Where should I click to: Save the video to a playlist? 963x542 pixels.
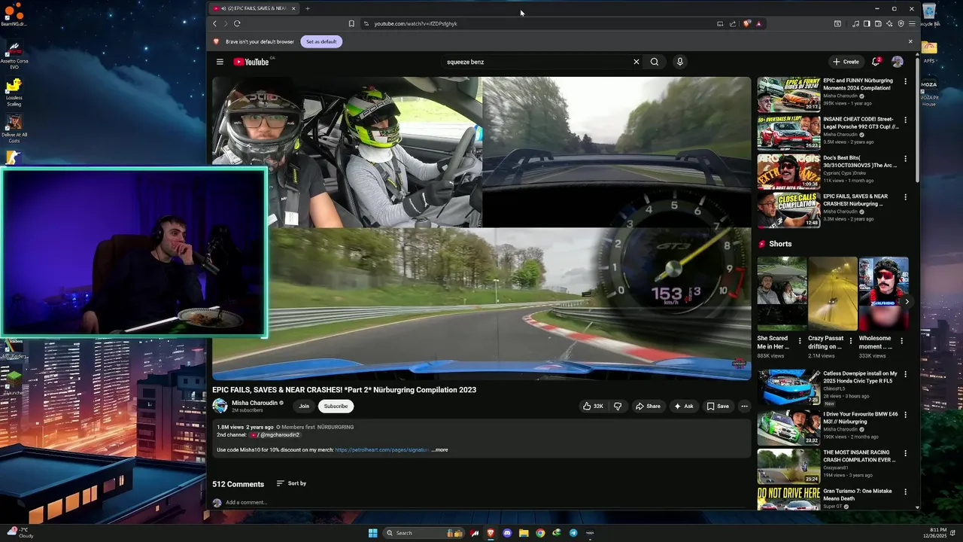click(718, 406)
